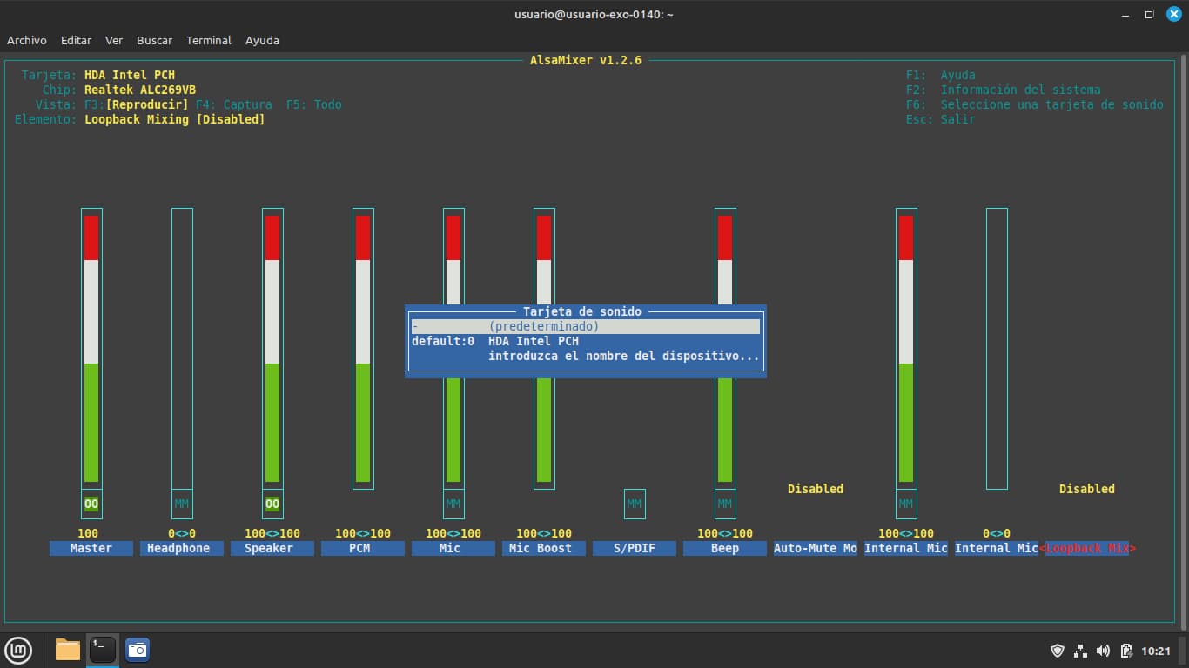Close the terminal window
This screenshot has width=1189, height=668.
coord(1173,14)
